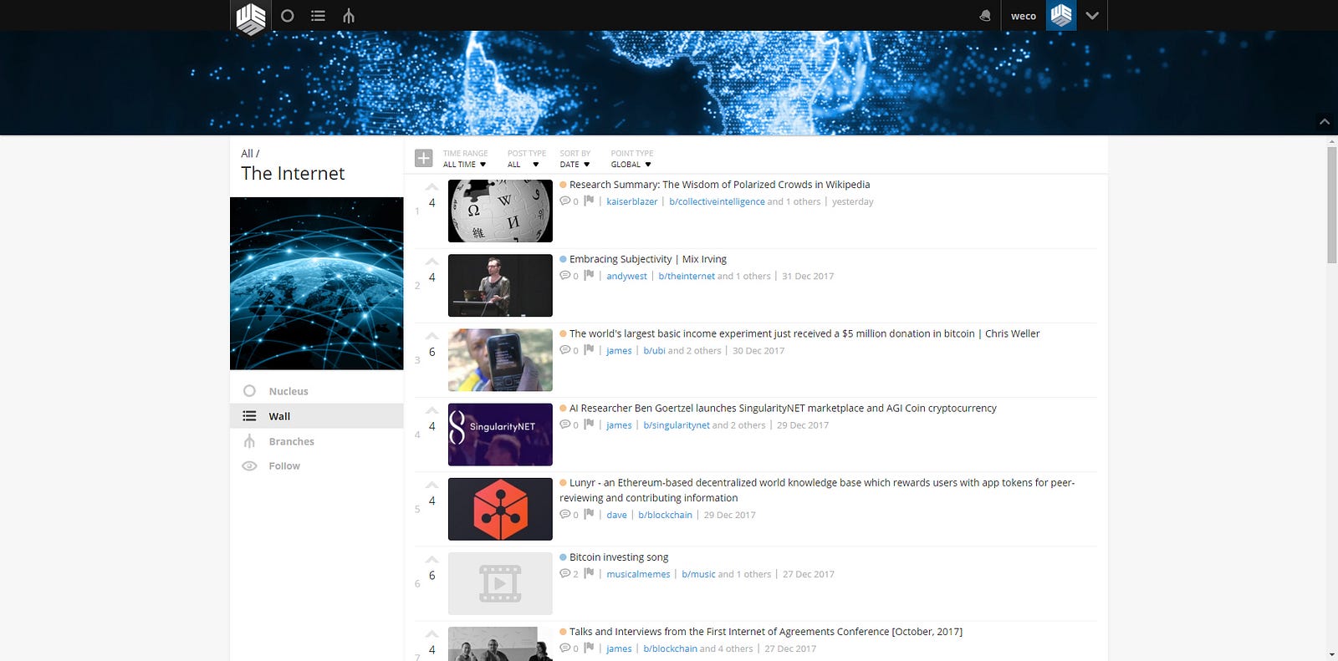Open the b/theinternet branch
This screenshot has width=1338, height=661.
(x=687, y=276)
